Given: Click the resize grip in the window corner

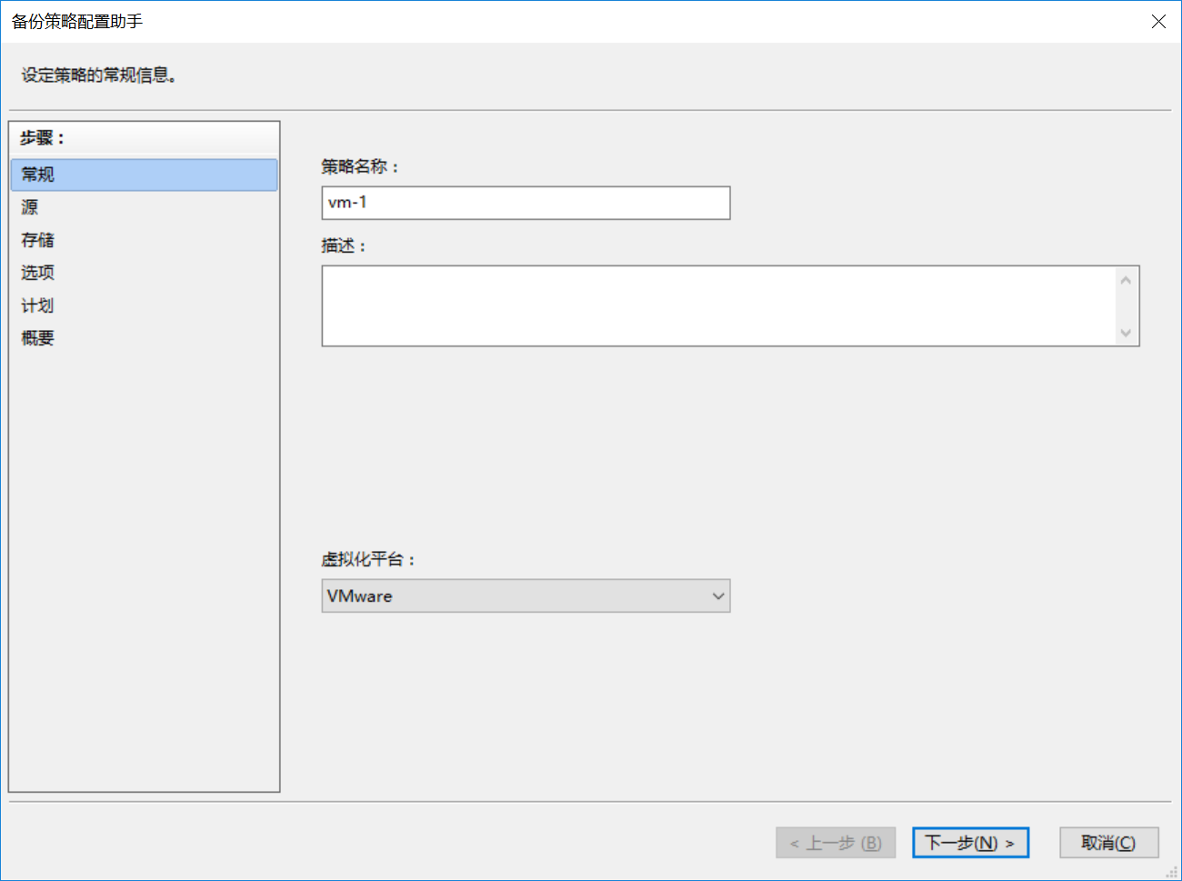Looking at the screenshot, I should [x=1172, y=872].
